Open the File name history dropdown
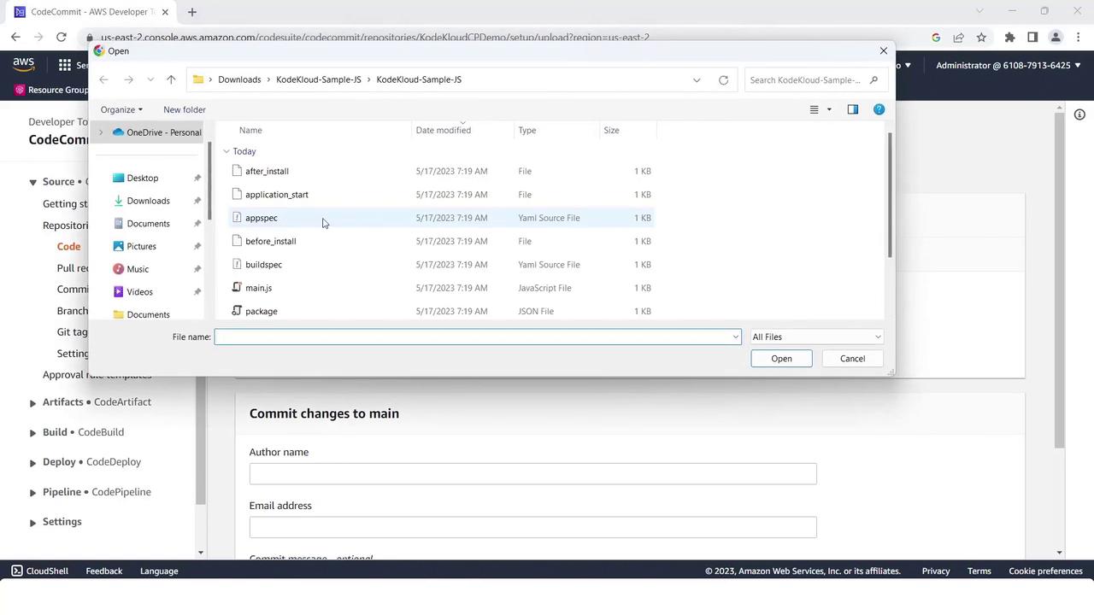The height and width of the screenshot is (615, 1094). 735,337
